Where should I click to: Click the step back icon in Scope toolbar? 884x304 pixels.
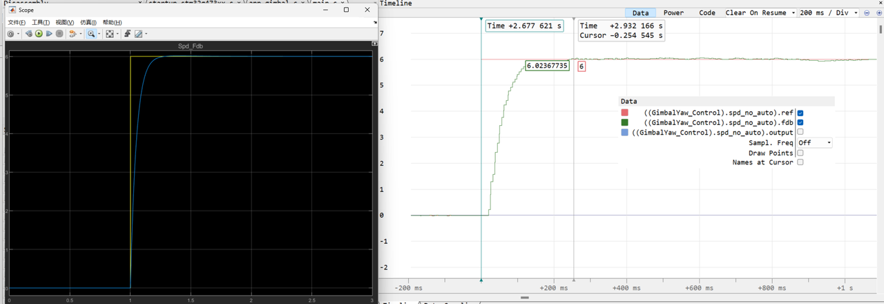[29, 34]
